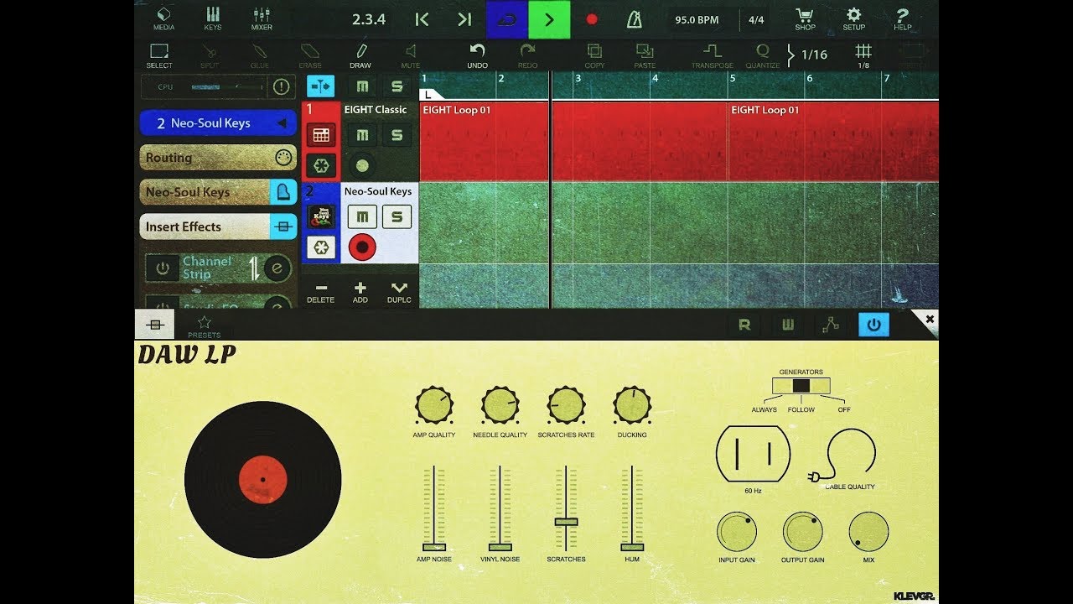The height and width of the screenshot is (604, 1073).
Task: Open the Presets tab
Action: coord(204,326)
